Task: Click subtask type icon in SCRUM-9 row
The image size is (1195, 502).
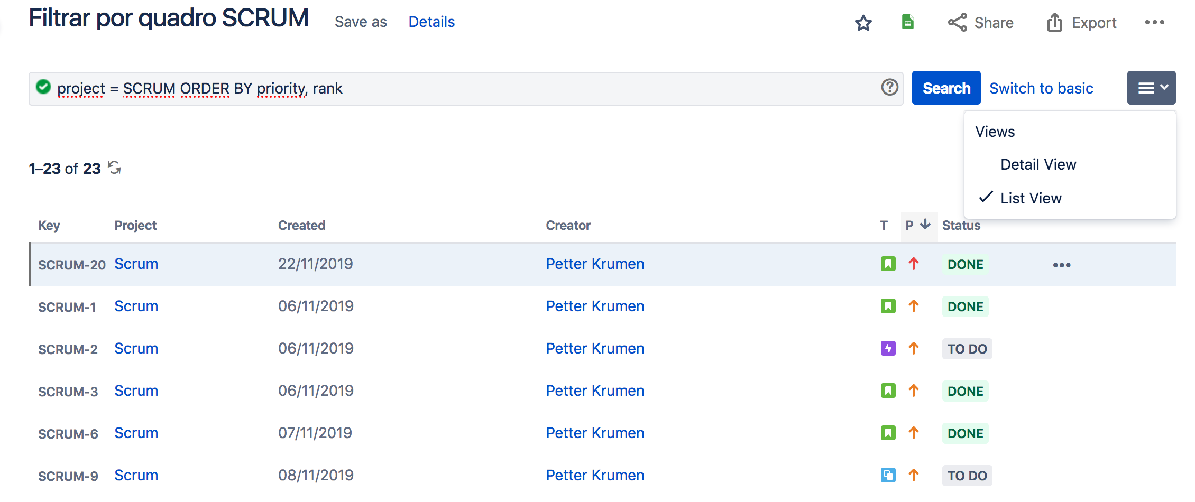Action: (888, 475)
